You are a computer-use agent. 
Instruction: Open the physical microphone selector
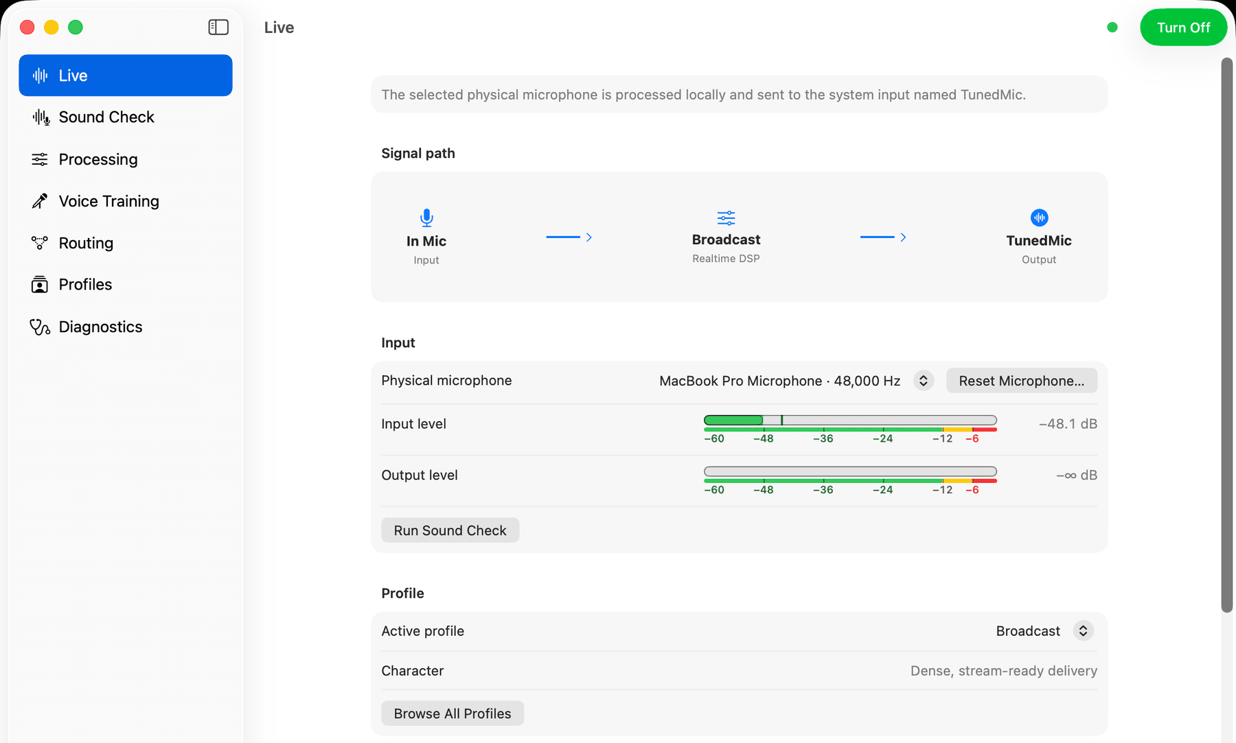point(923,381)
